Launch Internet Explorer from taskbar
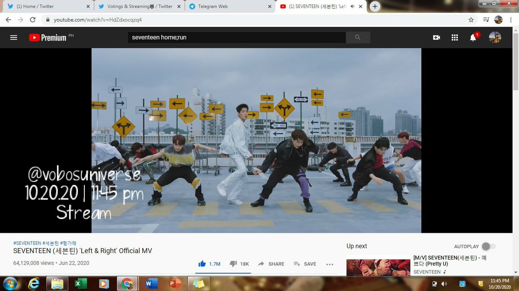Screen dimensions: 519x291 tap(34, 284)
